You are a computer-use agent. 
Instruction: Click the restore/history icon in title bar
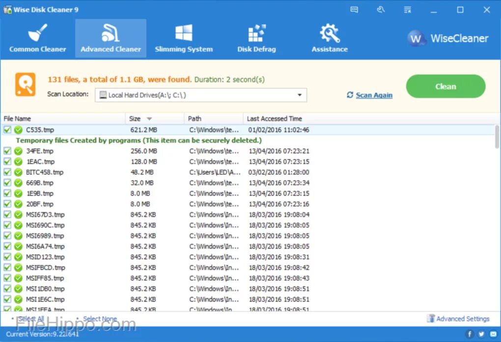click(x=381, y=10)
